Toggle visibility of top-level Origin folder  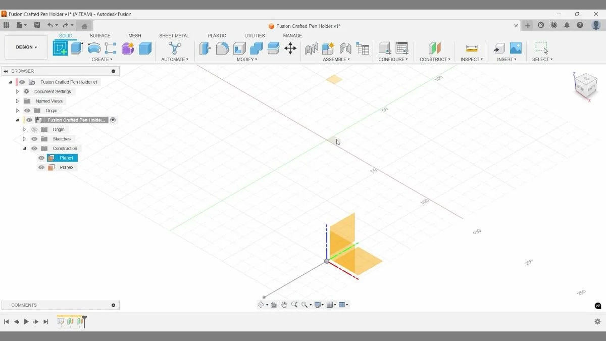coord(27,111)
